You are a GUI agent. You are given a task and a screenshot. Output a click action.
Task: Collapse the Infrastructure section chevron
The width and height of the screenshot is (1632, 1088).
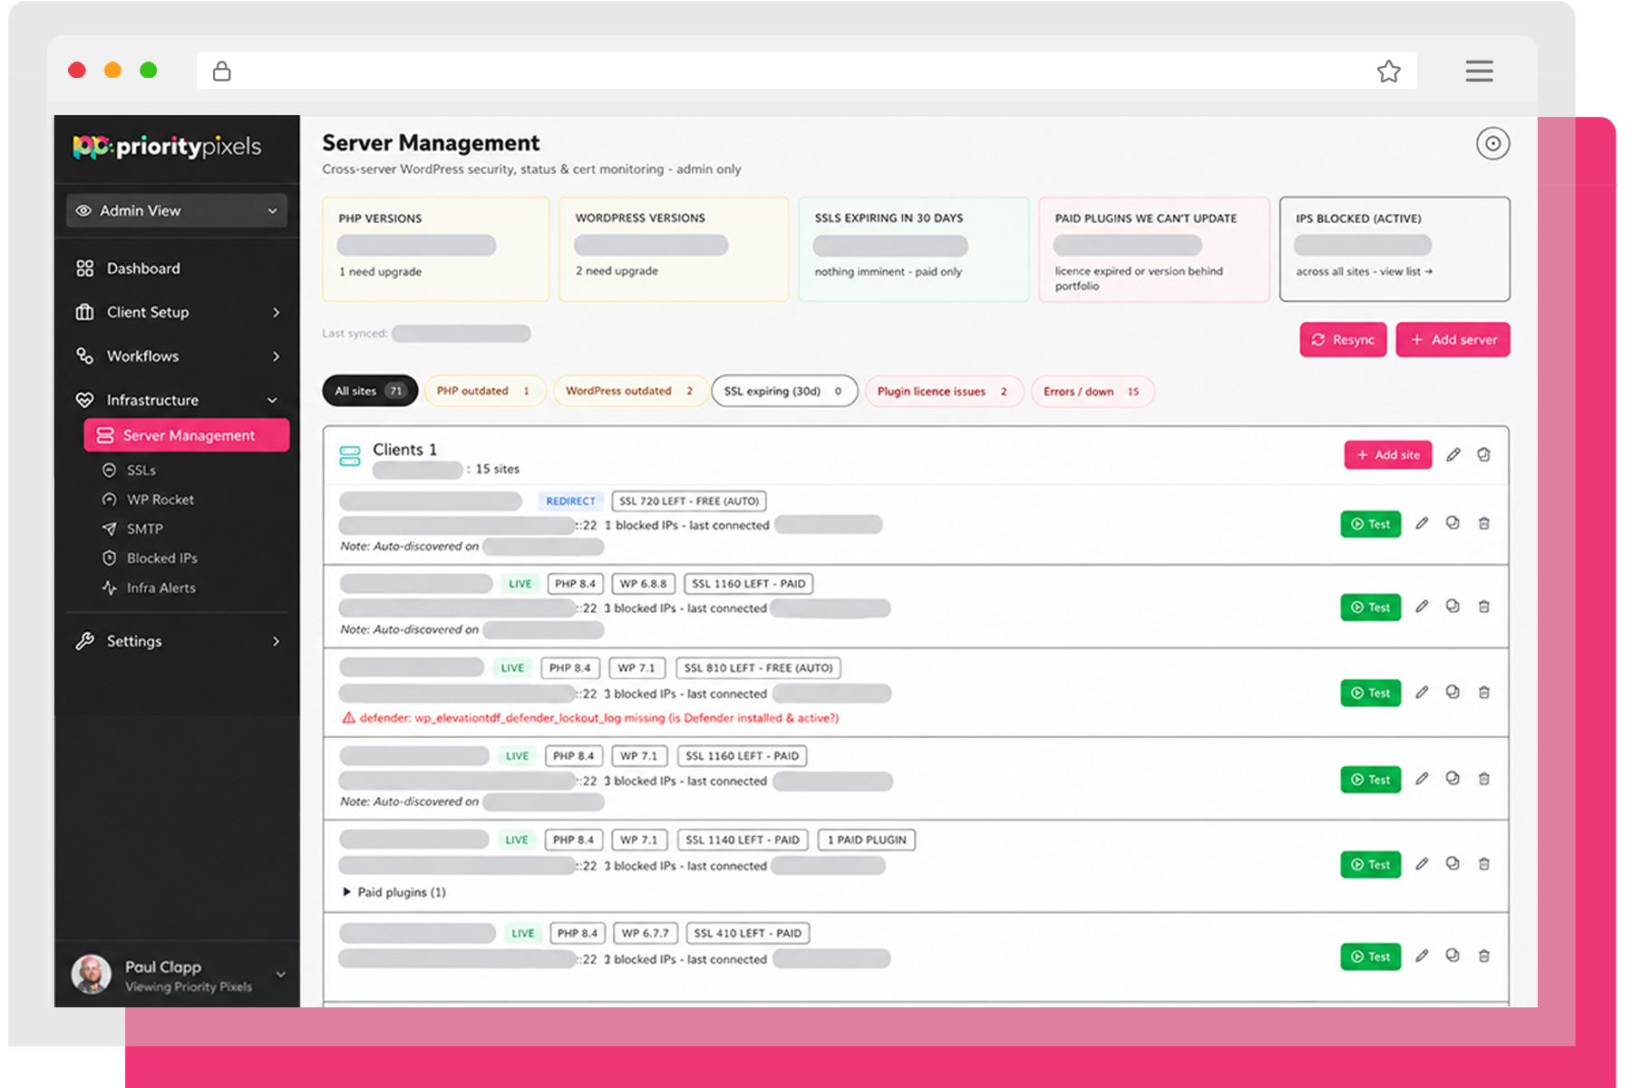[273, 400]
